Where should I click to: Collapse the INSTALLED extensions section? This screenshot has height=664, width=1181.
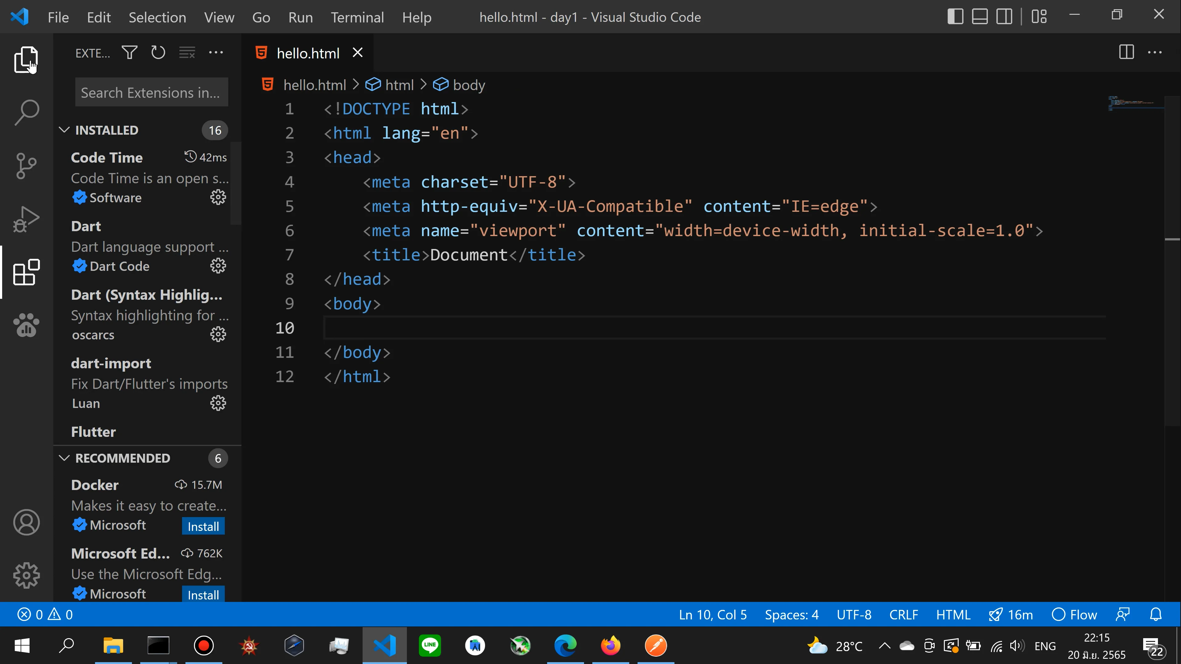[x=64, y=130]
